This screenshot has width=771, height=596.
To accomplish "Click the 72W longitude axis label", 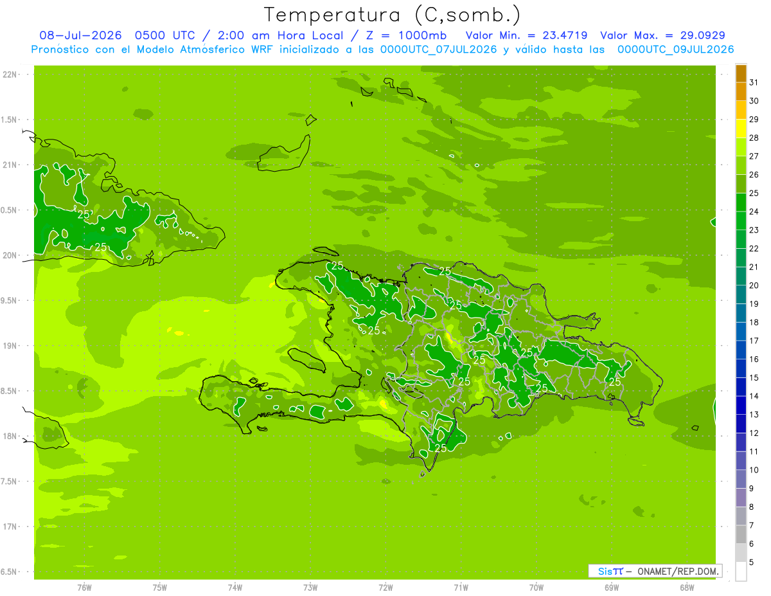I will pyautogui.click(x=385, y=588).
